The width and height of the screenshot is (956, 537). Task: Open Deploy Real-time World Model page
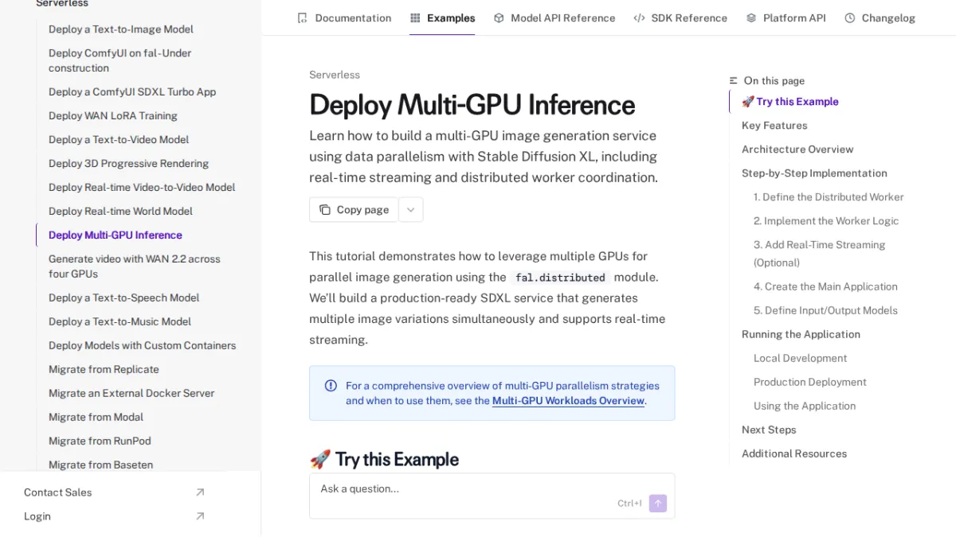tap(120, 212)
